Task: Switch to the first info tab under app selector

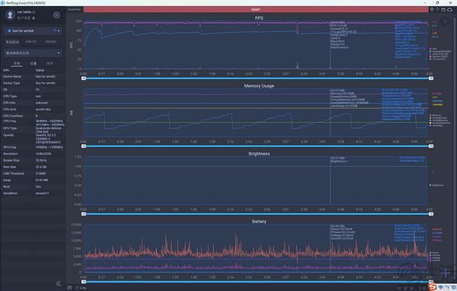Action: tap(16, 63)
